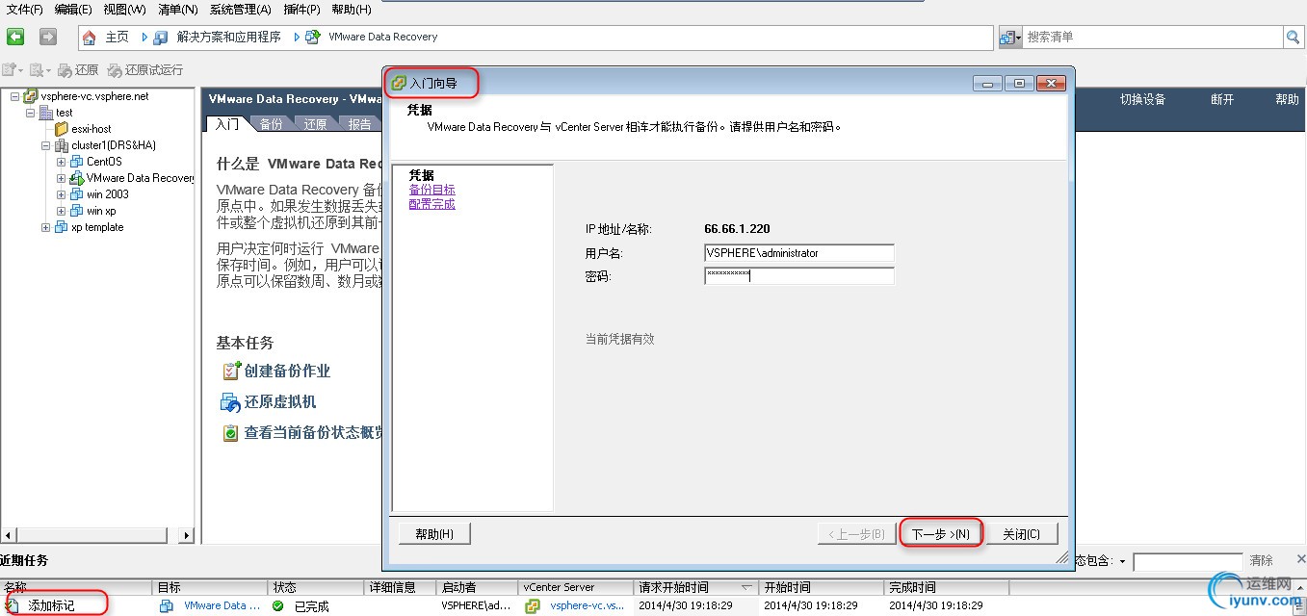
Task: Switch to the 还原 tab
Action: coord(316,124)
